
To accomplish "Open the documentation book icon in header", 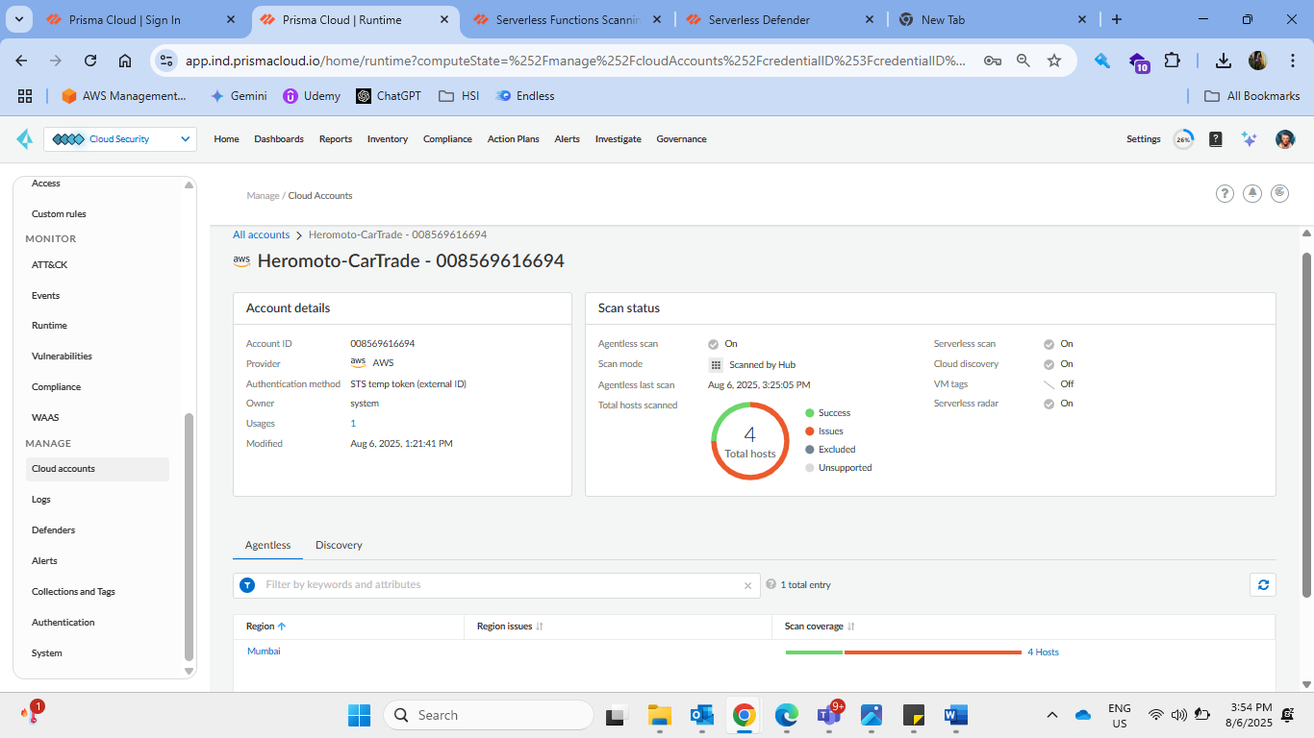I will pos(1216,139).
